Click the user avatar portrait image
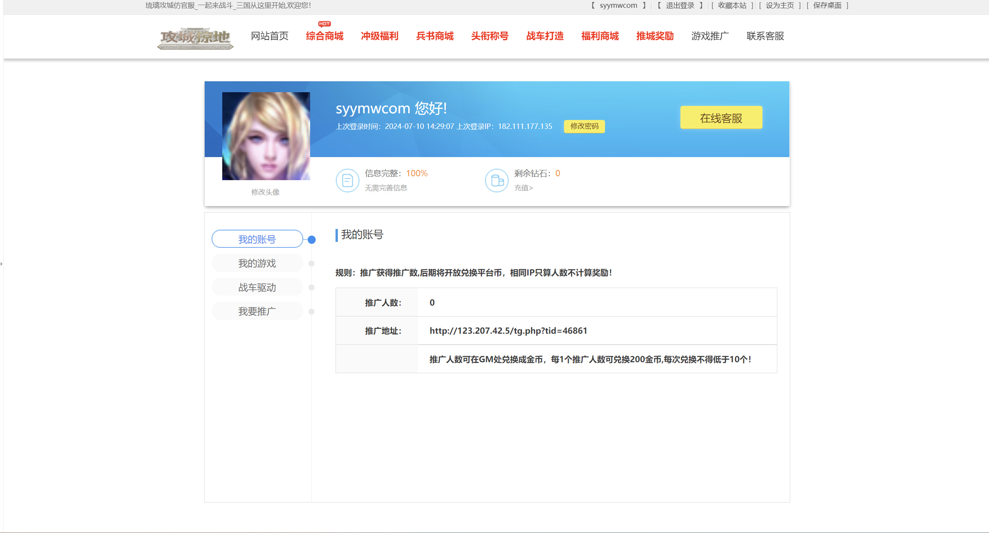This screenshot has width=989, height=533. pos(266,136)
